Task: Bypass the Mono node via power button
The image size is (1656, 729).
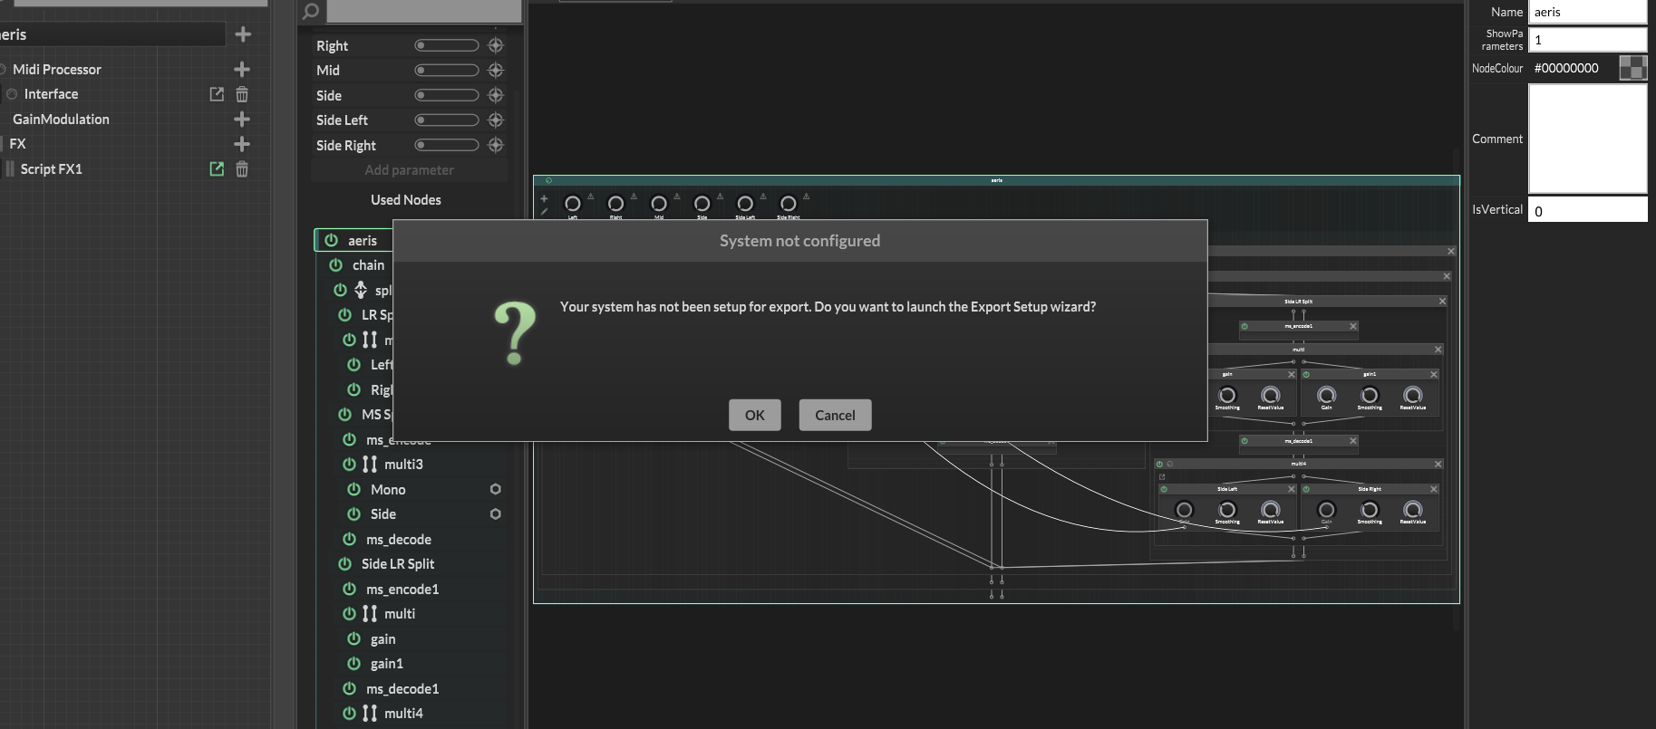Action: [354, 489]
